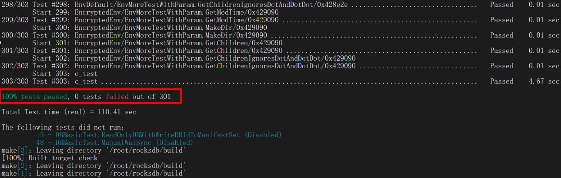Screen dimensions: 561x178
Task: Click the 'make[1]: Leaving directory' line
Action: [x=94, y=173]
